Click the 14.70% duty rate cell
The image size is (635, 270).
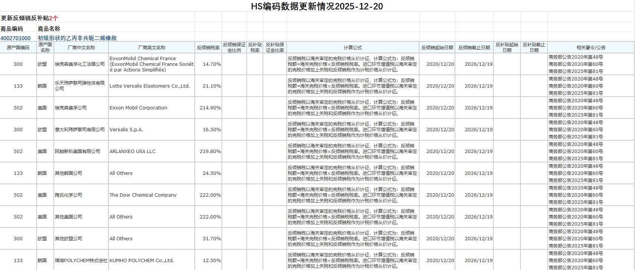tap(208, 64)
